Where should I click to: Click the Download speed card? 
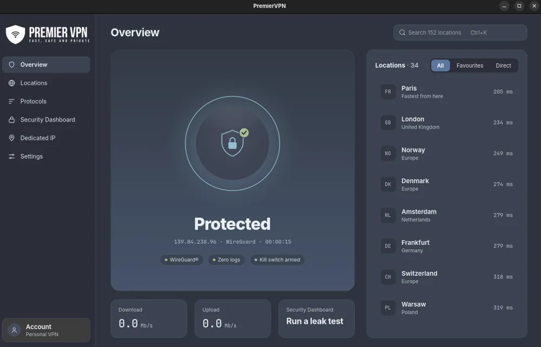[149, 318]
